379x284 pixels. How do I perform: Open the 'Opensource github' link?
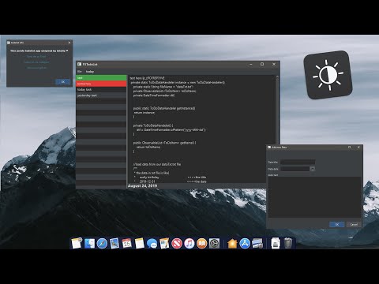pyautogui.click(x=37, y=68)
